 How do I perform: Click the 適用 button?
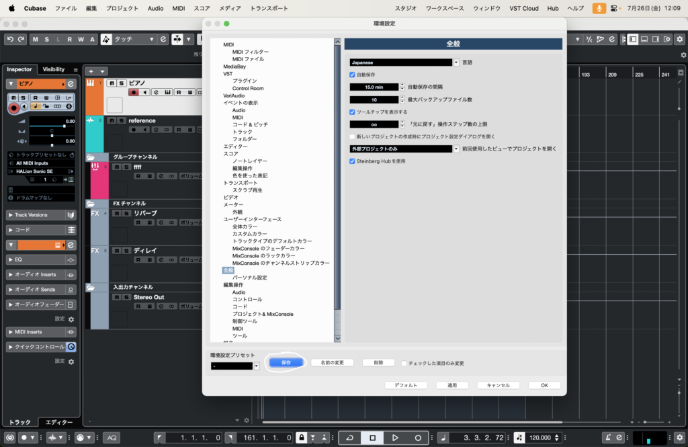(451, 385)
